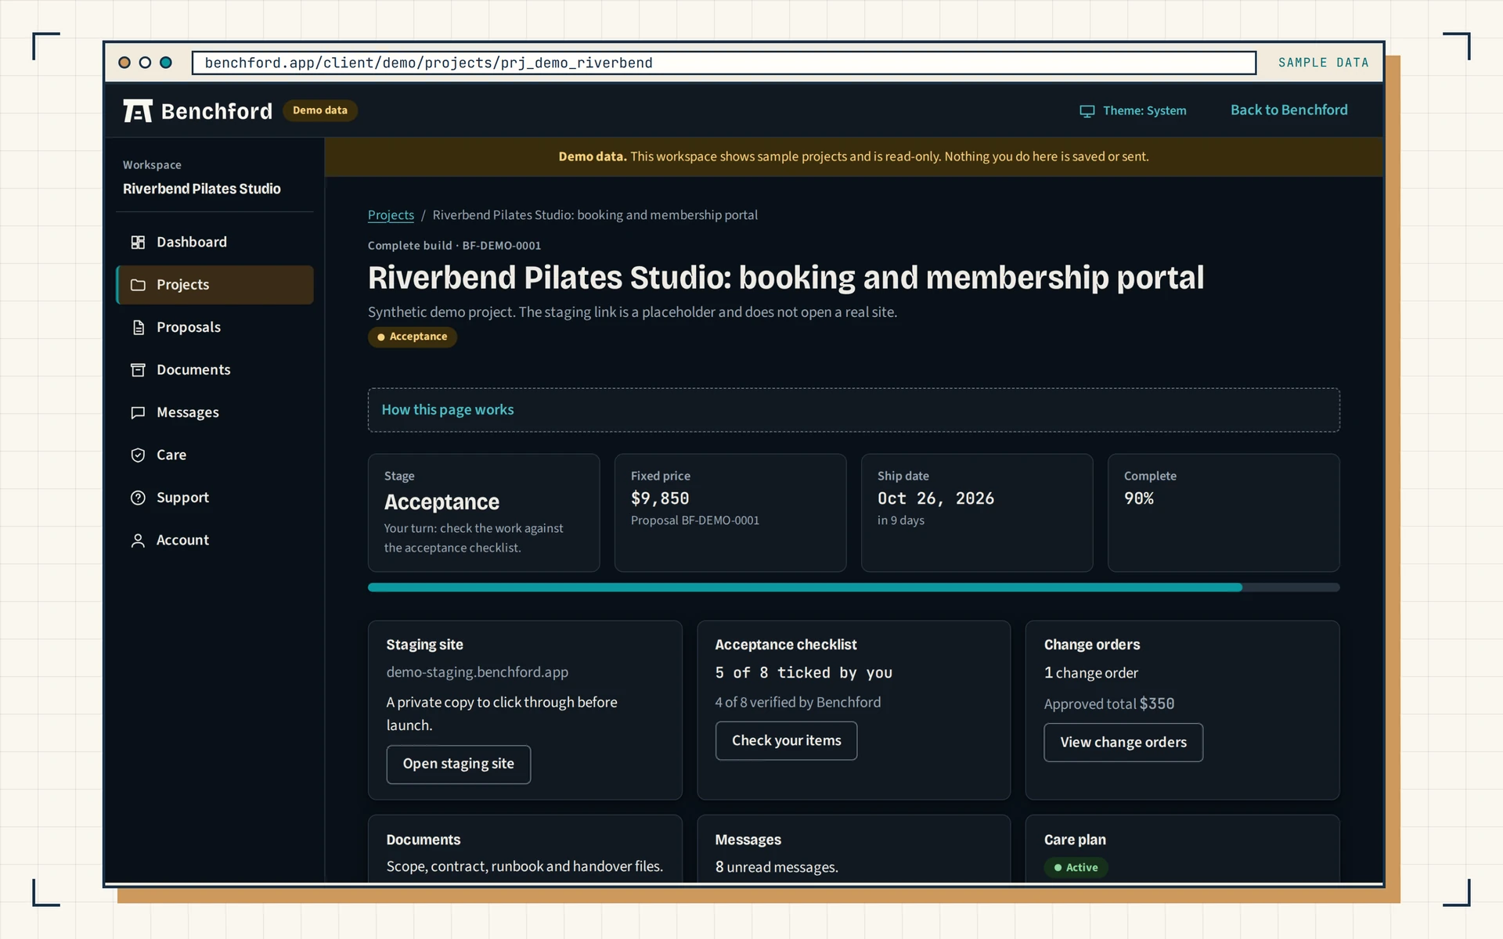Open Account settings in the sidebar
Screen dimensions: 1503x939
coord(214,540)
